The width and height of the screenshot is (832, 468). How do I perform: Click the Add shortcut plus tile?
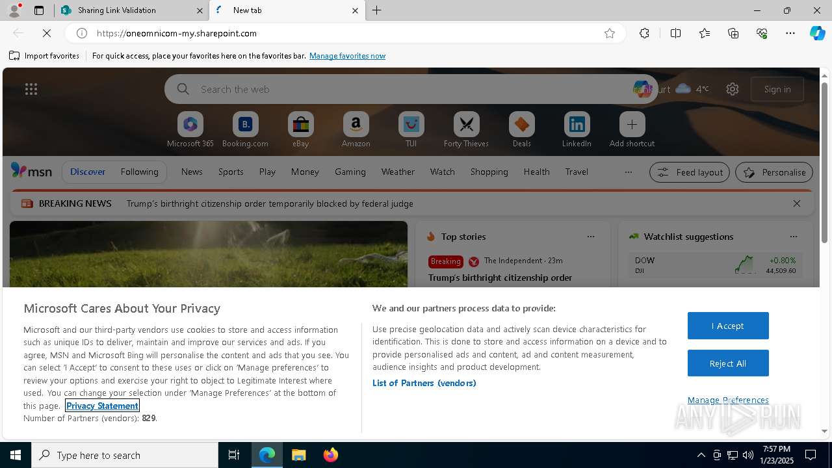coord(632,130)
